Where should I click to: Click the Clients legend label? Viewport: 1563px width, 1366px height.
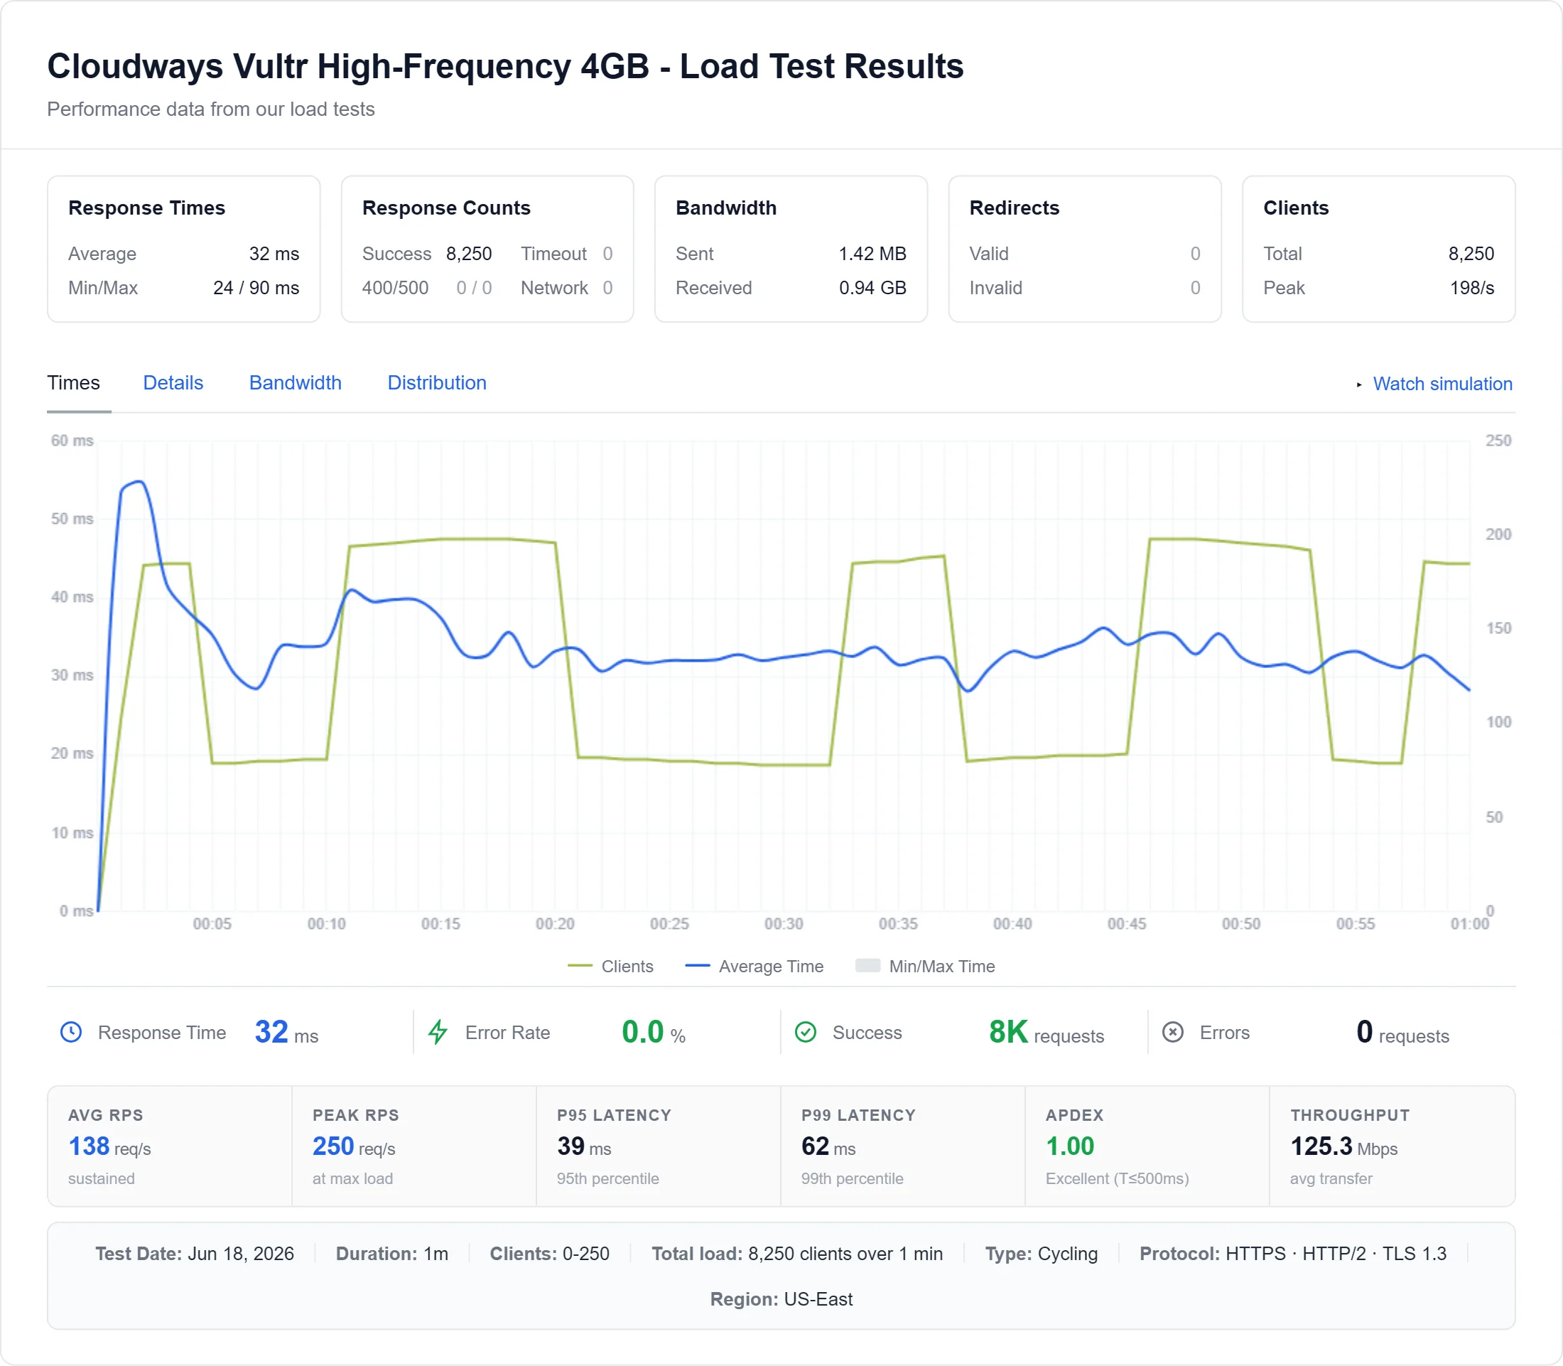(627, 966)
